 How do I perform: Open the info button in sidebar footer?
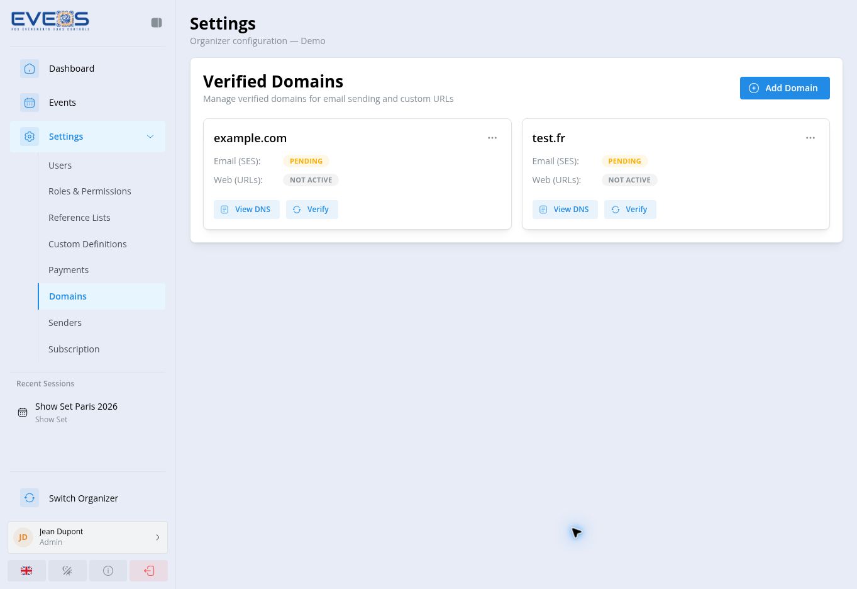click(x=108, y=571)
